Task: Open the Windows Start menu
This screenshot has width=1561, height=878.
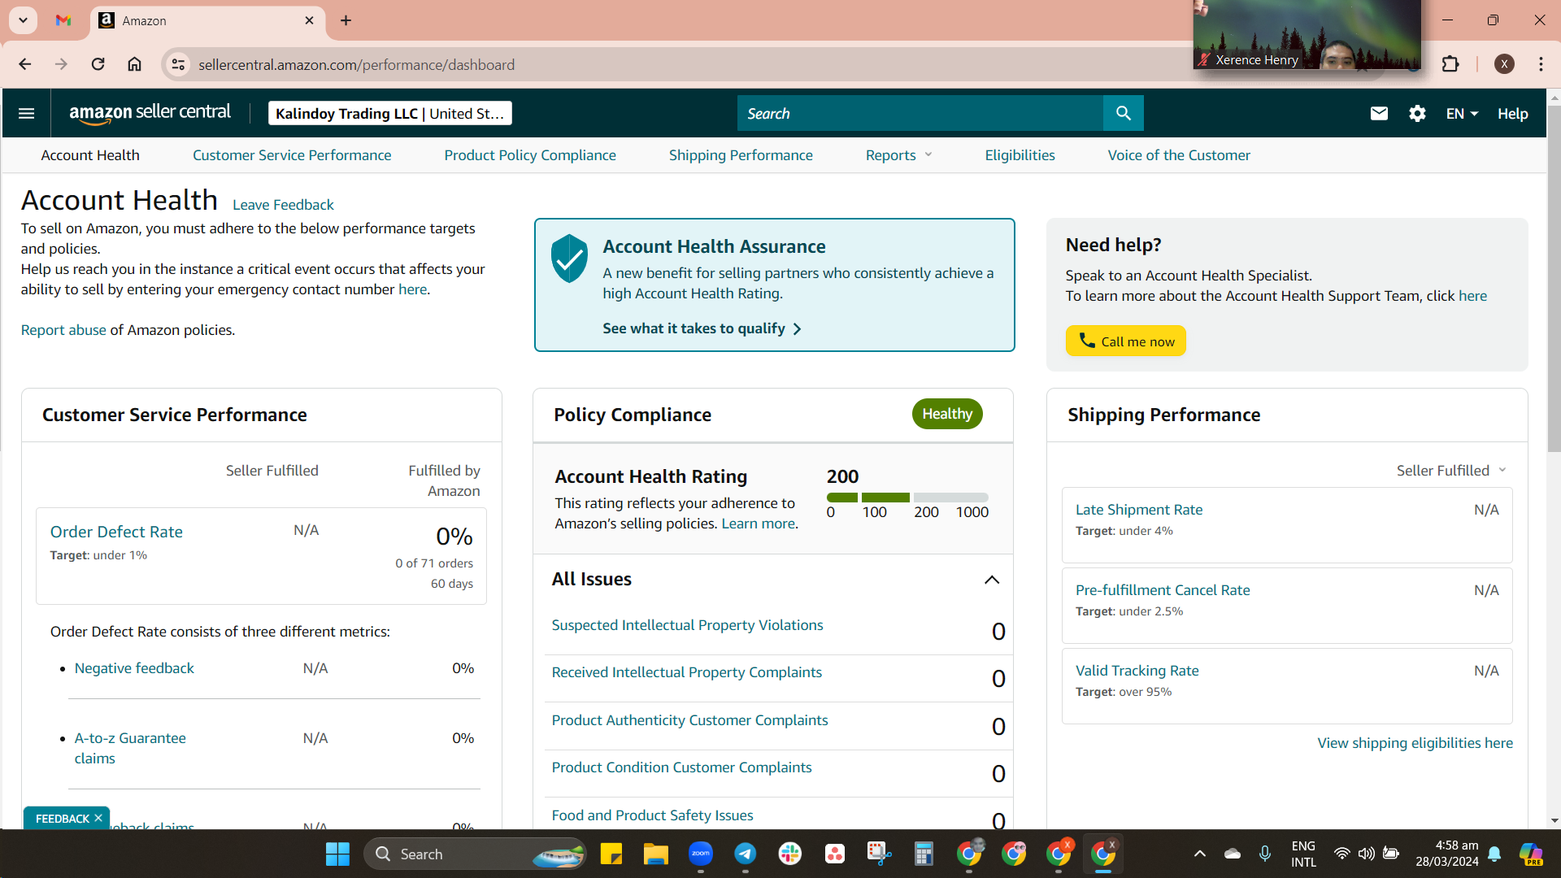Action: click(x=337, y=854)
